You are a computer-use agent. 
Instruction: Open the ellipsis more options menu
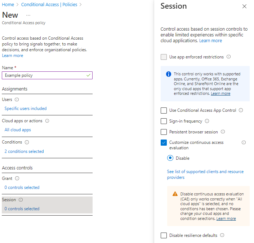(x=28, y=15)
